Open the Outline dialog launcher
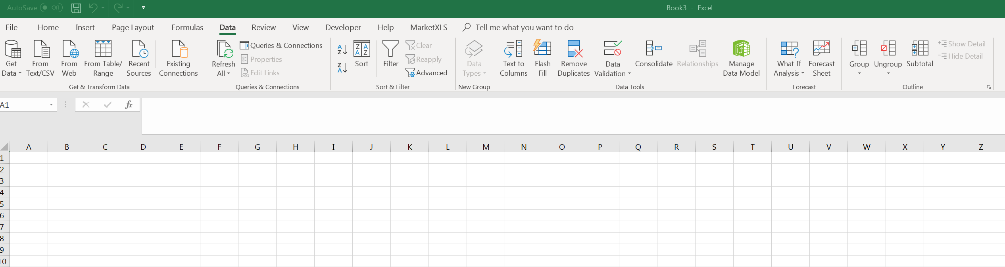 (989, 87)
